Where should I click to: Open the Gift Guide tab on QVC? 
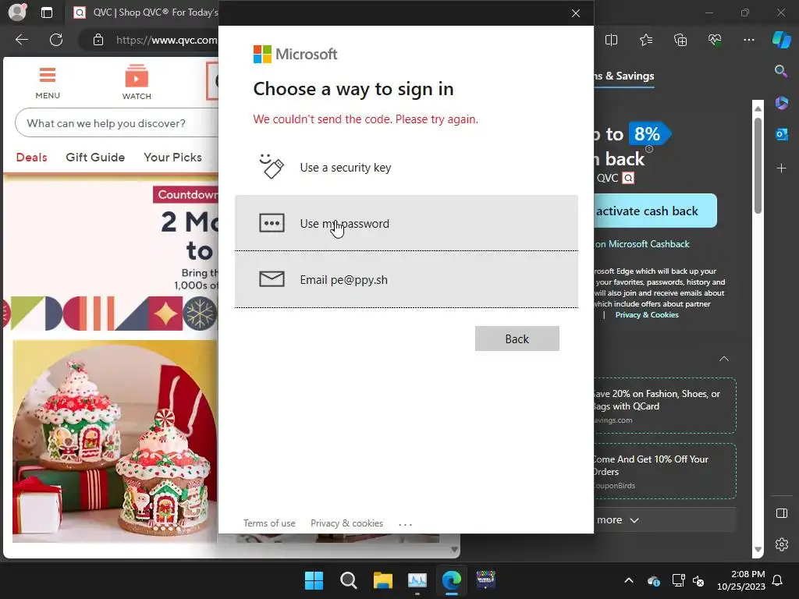coord(95,158)
